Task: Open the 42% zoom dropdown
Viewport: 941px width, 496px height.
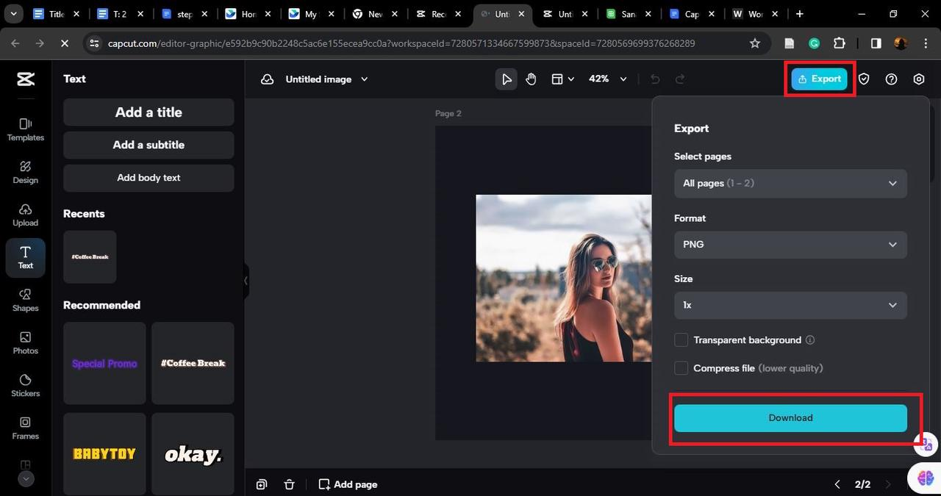Action: [608, 79]
